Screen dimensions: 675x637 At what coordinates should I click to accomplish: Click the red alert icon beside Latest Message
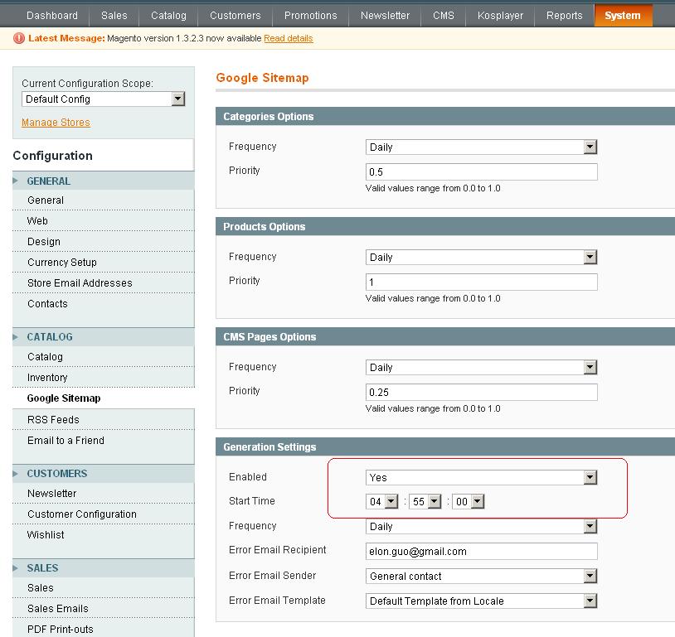(19, 38)
